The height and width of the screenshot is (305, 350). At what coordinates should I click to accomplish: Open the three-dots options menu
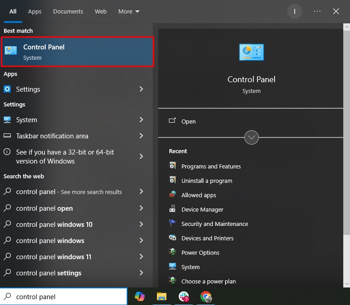pyautogui.click(x=317, y=11)
